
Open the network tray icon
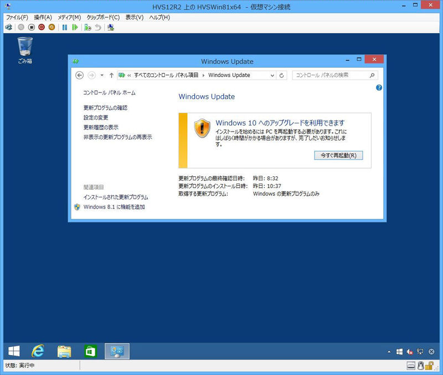click(420, 352)
